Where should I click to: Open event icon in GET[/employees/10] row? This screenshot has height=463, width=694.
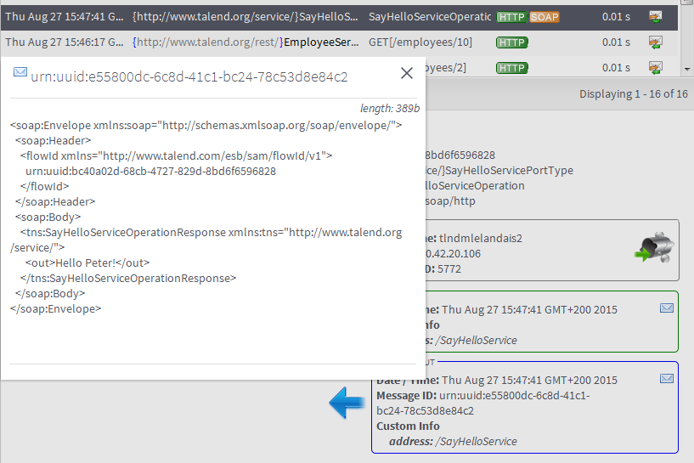point(655,42)
